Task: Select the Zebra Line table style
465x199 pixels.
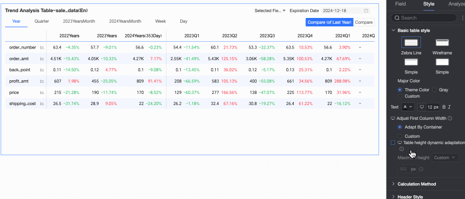Action: point(411,43)
